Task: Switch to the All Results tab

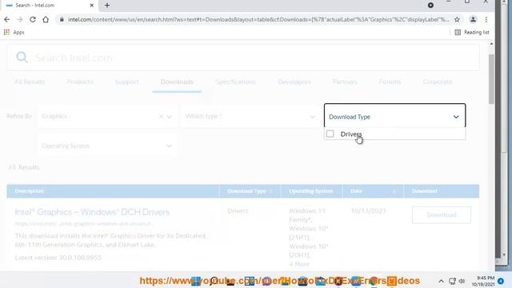Action: pyautogui.click(x=30, y=82)
